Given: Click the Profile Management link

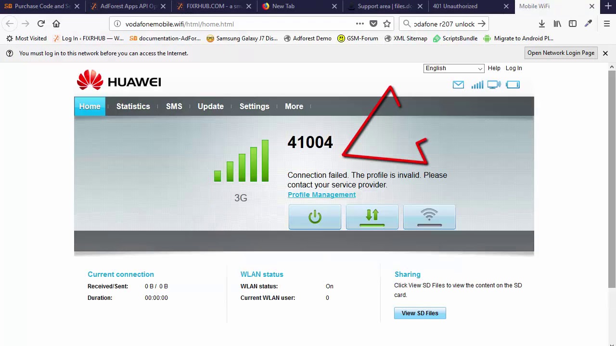Looking at the screenshot, I should tap(321, 195).
